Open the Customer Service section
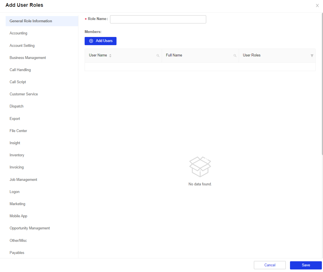 tap(24, 94)
